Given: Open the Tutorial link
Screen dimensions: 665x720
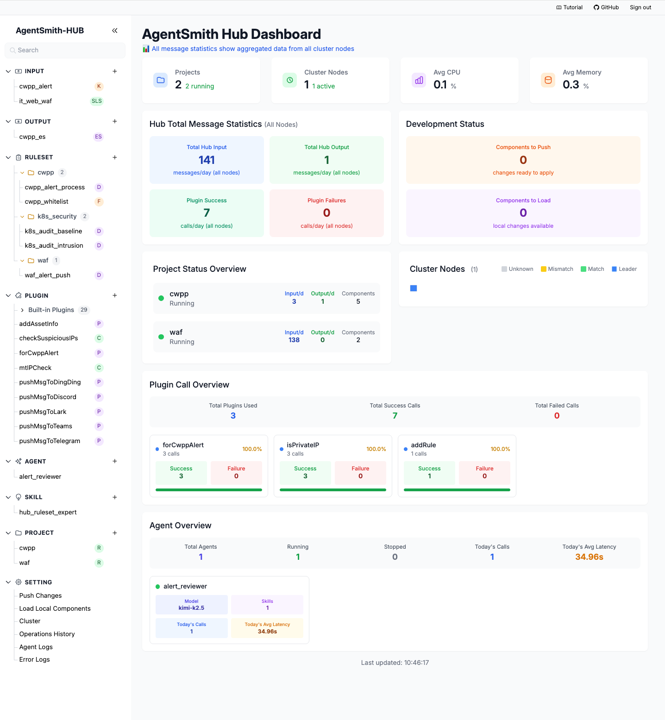Looking at the screenshot, I should pos(570,7).
